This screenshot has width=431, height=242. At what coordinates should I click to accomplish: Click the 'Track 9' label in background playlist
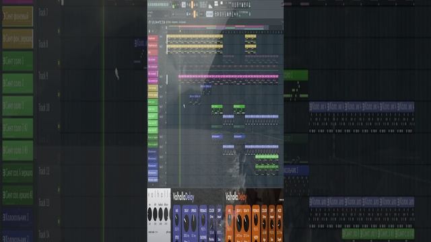(43, 76)
